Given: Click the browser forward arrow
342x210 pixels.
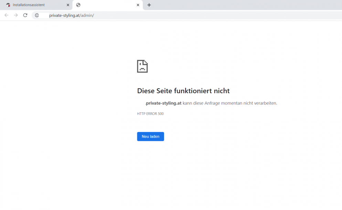Looking at the screenshot, I should tap(16, 15).
